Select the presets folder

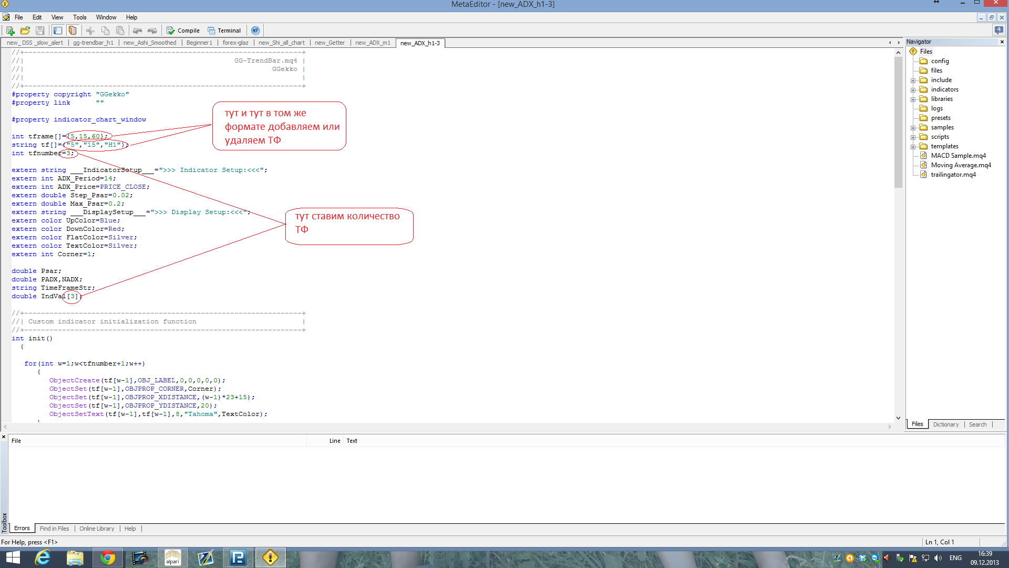click(x=941, y=118)
